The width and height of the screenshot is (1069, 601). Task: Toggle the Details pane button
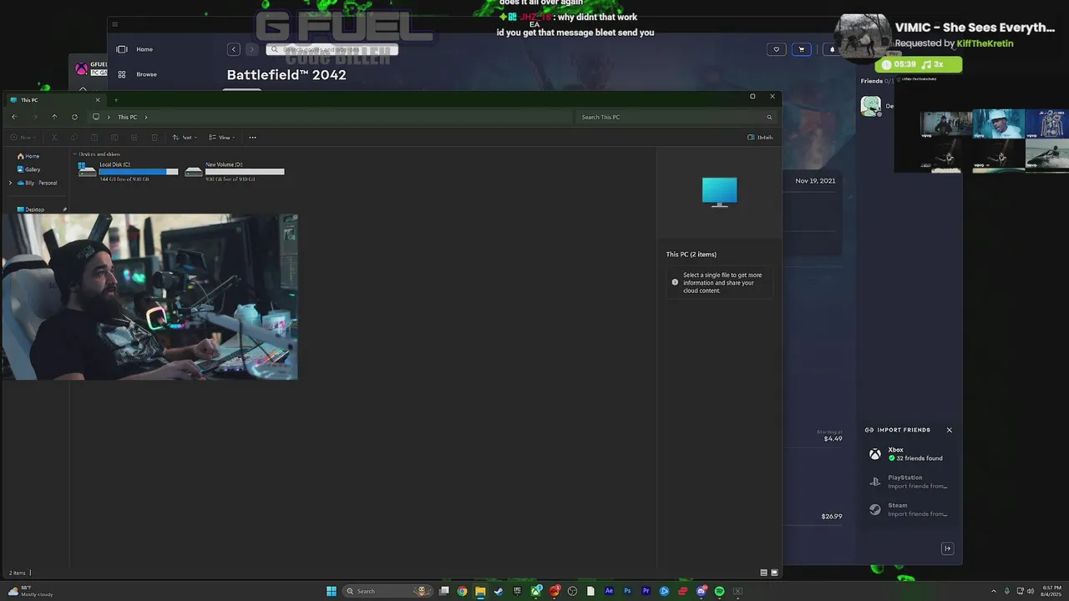pos(761,138)
